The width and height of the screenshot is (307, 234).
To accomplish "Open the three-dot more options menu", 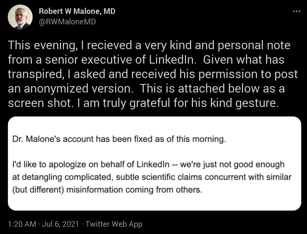I will (296, 11).
